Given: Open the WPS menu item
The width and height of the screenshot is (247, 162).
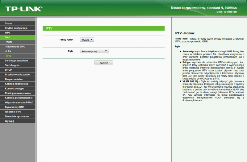Looking at the screenshot, I should click(18, 33).
